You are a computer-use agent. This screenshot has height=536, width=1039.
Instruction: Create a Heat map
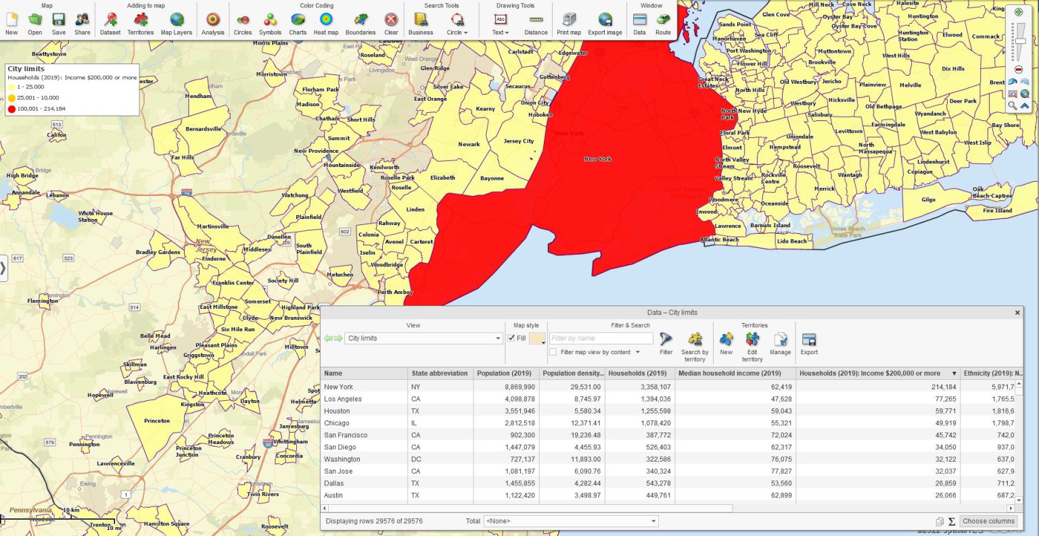(x=326, y=23)
